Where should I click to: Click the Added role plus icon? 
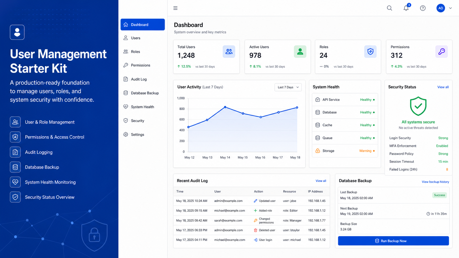[256, 211]
